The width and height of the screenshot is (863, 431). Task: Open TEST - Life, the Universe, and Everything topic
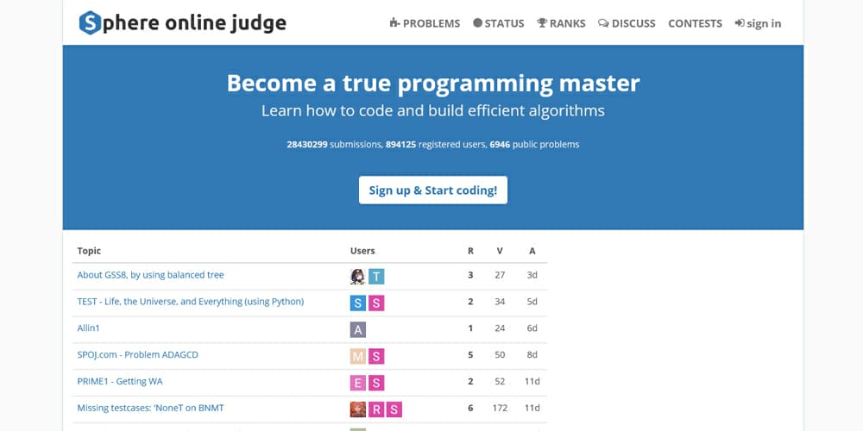(191, 301)
